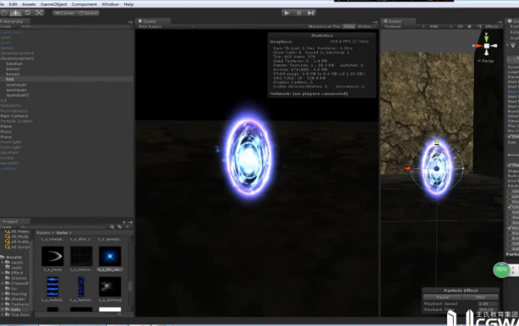
Task: Click Pause in Particle Effect panel
Action: pyautogui.click(x=442, y=297)
